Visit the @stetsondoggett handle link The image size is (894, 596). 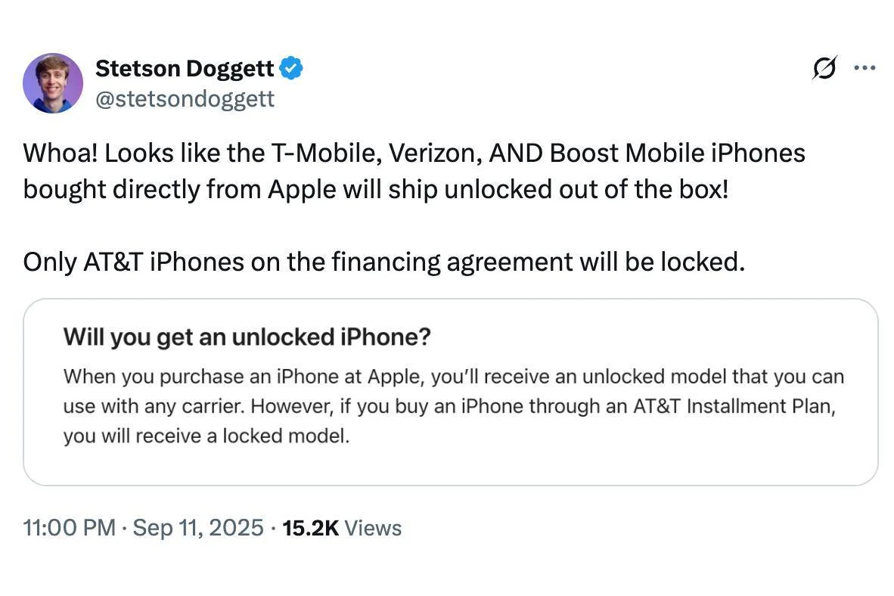point(185,98)
